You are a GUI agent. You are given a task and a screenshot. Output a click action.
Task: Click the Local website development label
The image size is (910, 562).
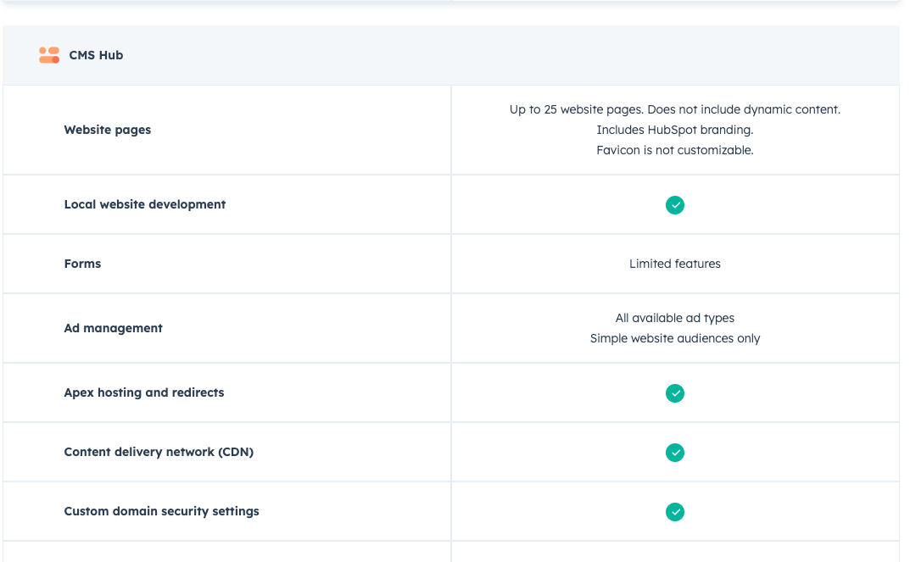[145, 204]
